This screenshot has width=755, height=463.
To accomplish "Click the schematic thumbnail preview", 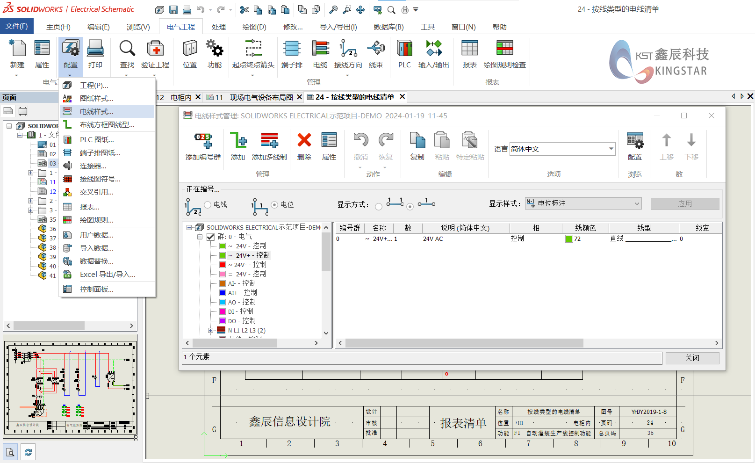I will tap(70, 387).
